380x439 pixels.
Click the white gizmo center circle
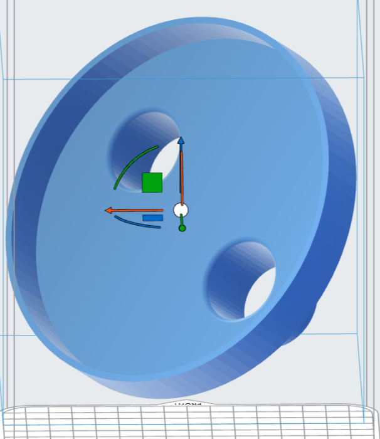click(x=181, y=210)
